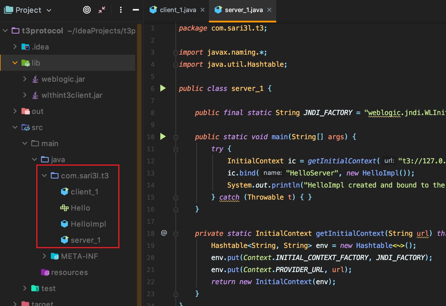Click the resources folder icon

(x=45, y=272)
